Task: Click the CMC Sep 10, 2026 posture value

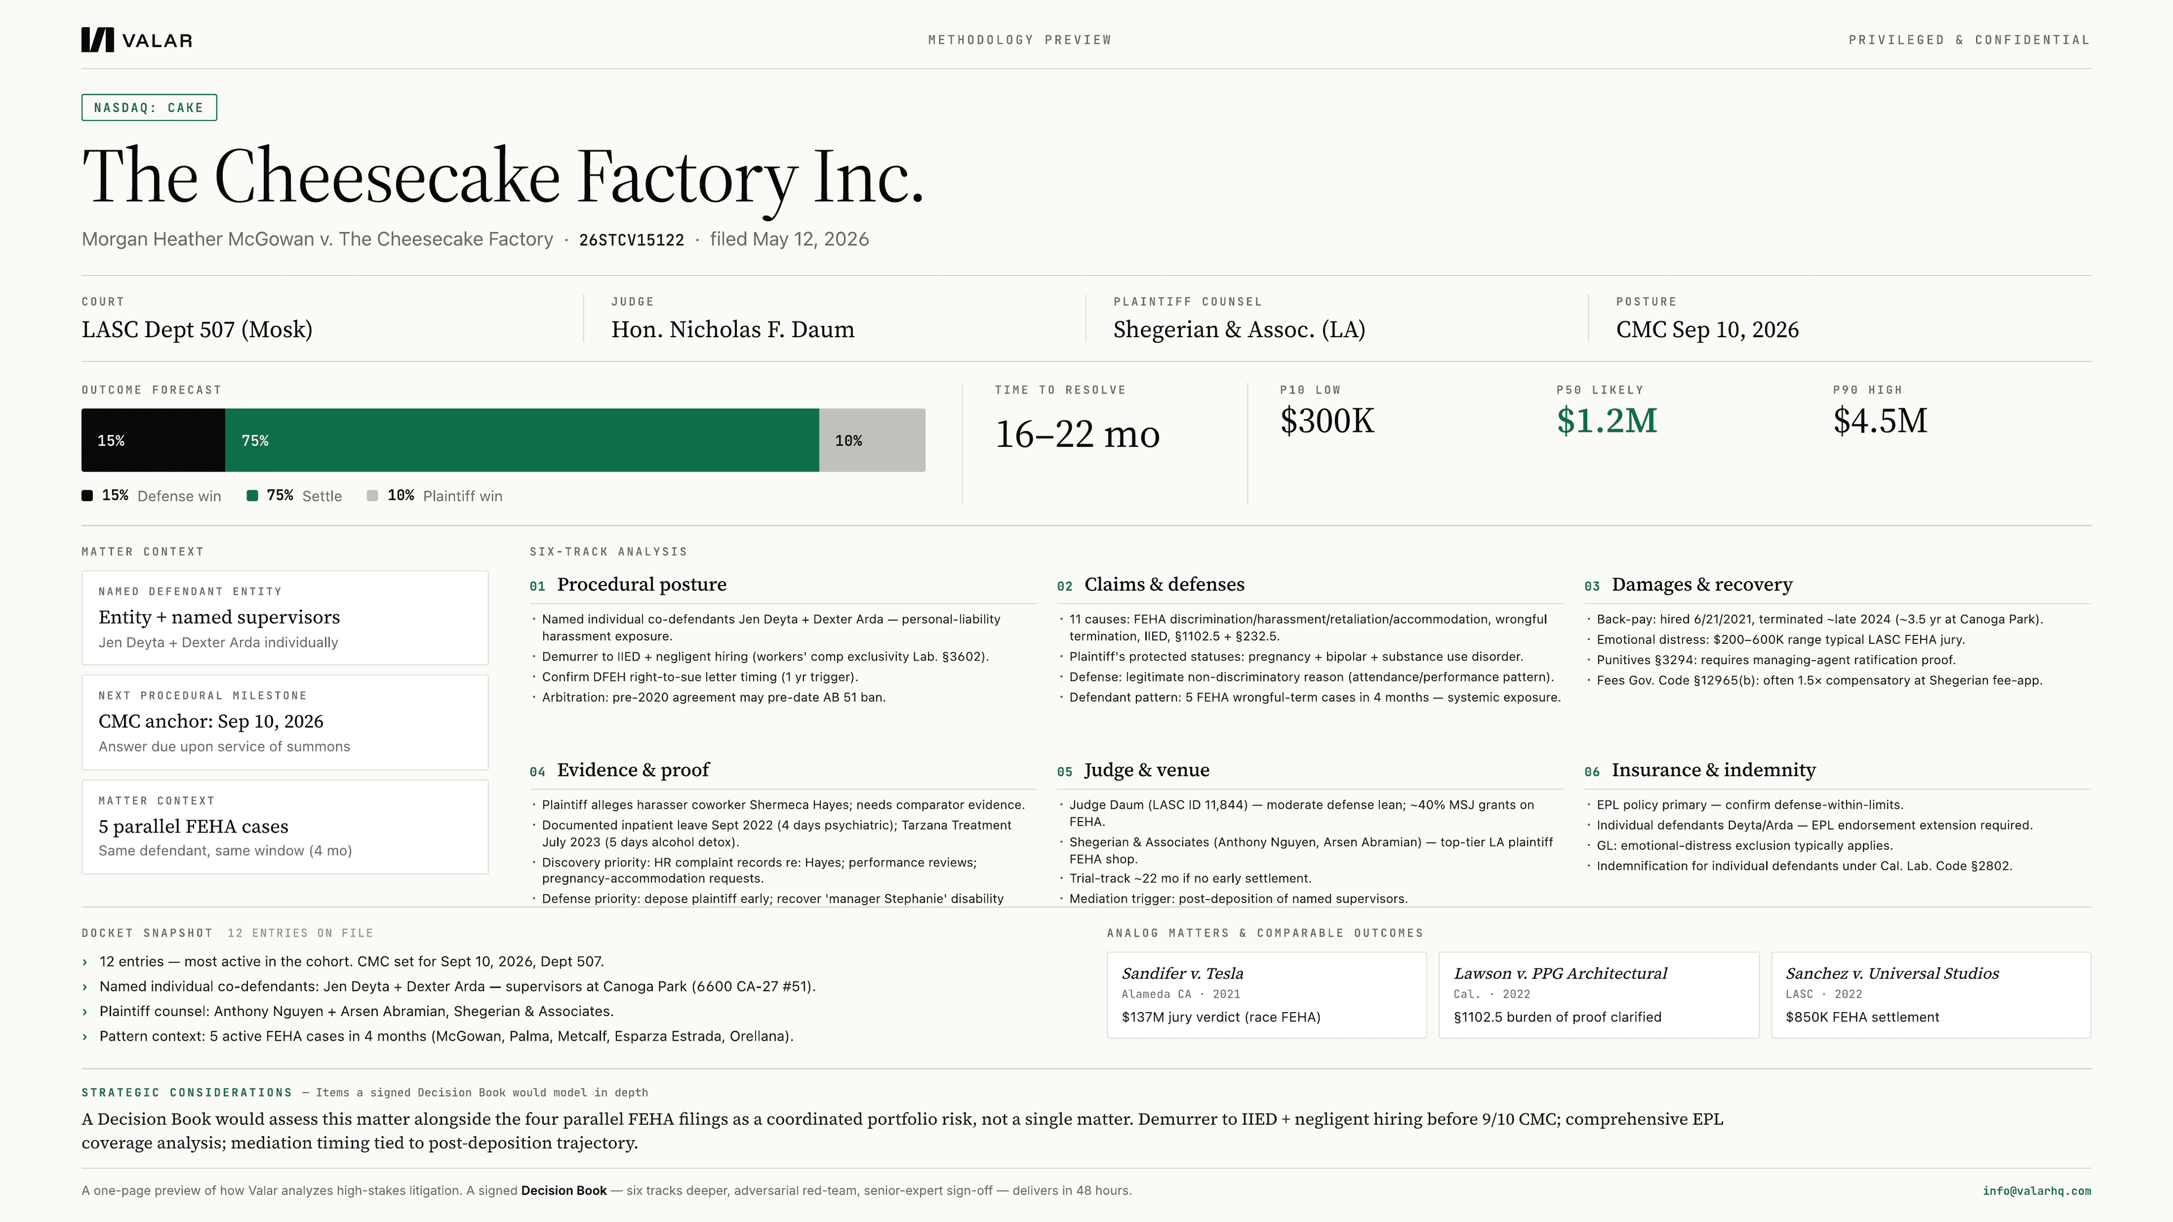Action: coord(1707,330)
